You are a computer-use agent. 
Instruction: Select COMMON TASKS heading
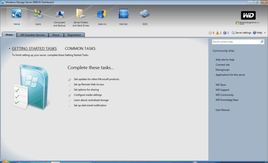[x=80, y=49]
